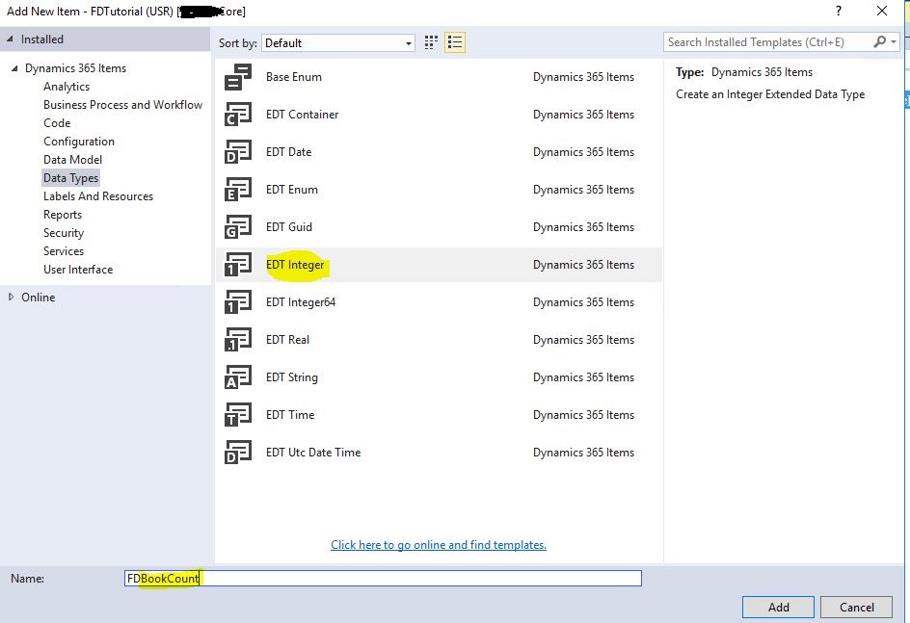Collapse the Dynamics 365 Items node
The width and height of the screenshot is (910, 623).
coord(14,68)
